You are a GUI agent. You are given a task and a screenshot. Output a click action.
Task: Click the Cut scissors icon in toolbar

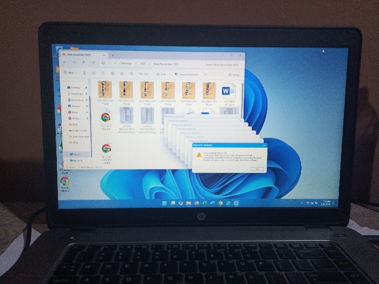coord(84,72)
